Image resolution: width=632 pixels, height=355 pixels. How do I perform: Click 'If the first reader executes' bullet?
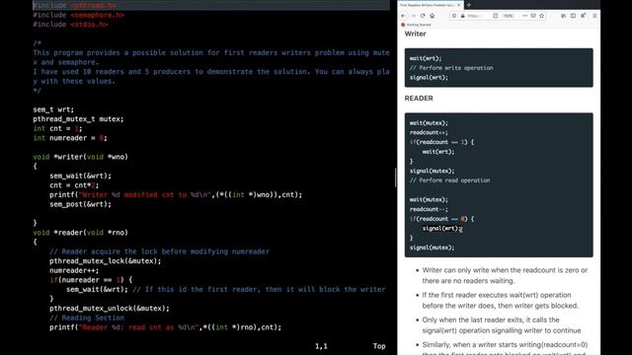[501, 300]
